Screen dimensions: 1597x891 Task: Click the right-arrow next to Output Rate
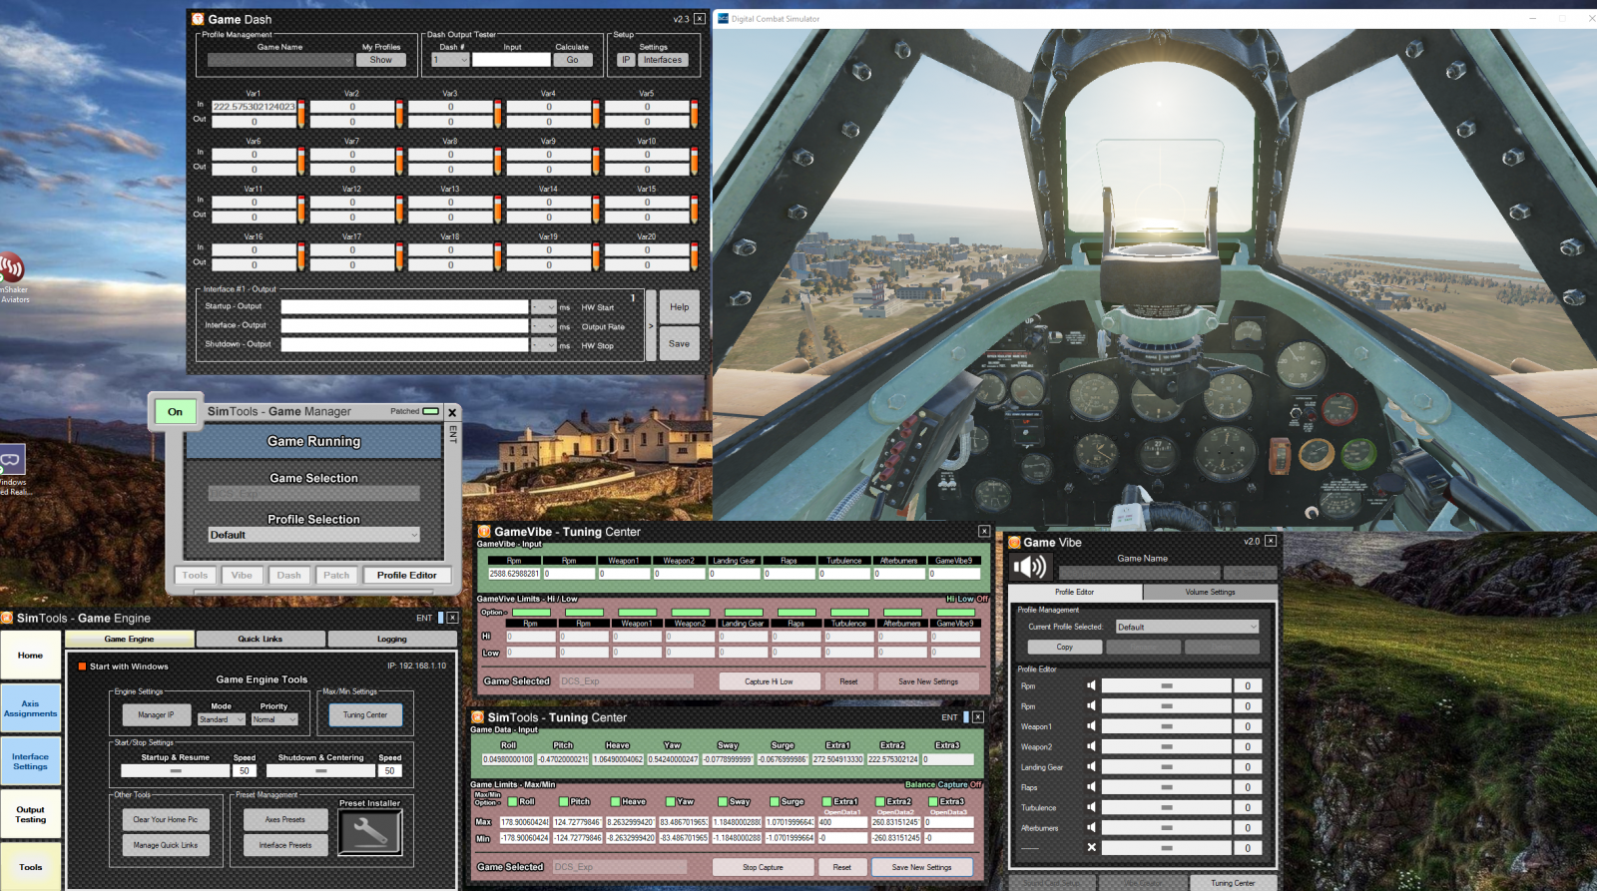pos(651,325)
